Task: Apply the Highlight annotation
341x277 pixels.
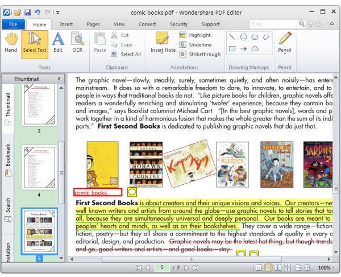Action: click(195, 35)
